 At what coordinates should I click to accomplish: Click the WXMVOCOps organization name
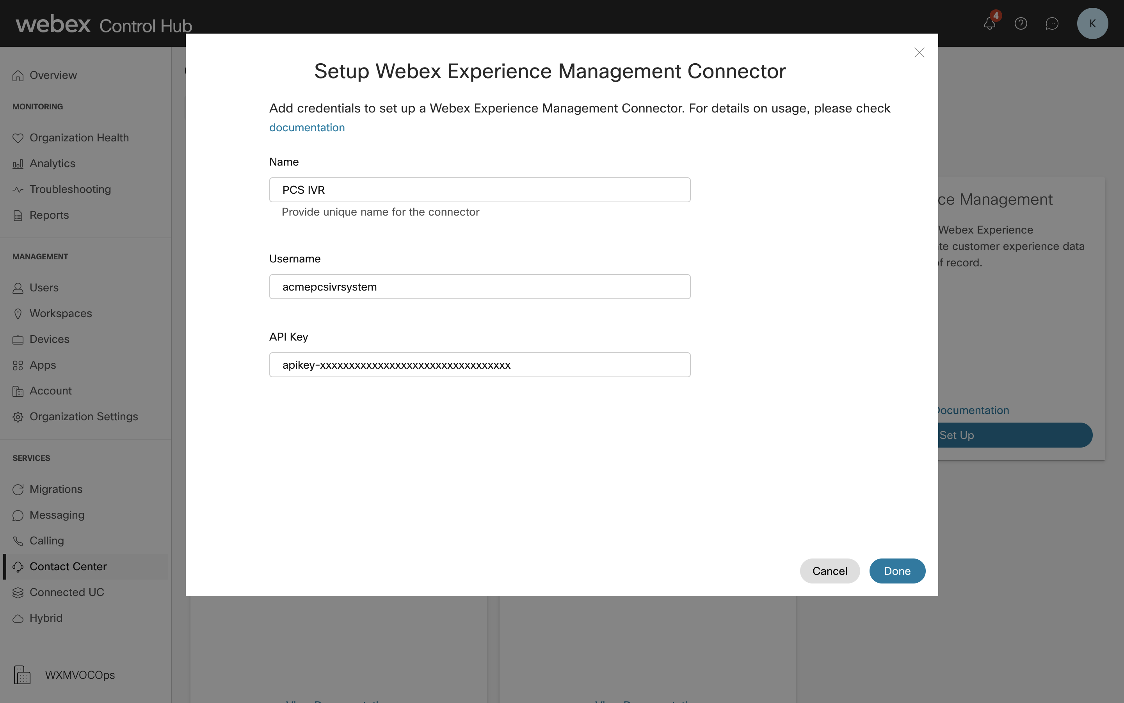click(80, 675)
